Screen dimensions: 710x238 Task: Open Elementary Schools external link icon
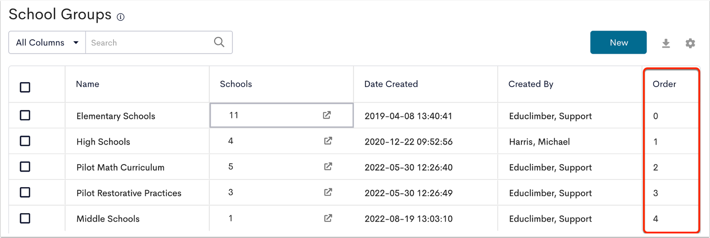coord(327,115)
